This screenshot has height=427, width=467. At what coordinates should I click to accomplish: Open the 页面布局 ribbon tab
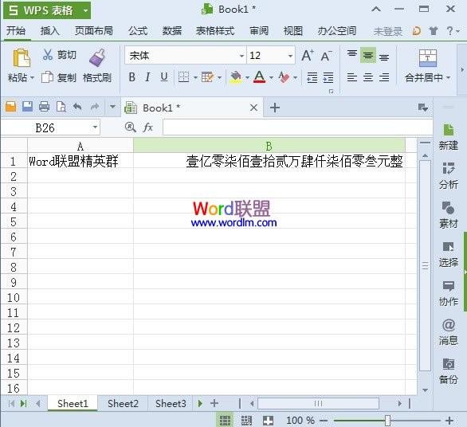coord(94,30)
